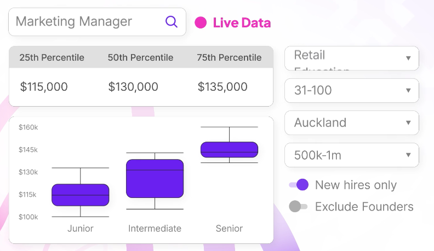Open the Auckland location dropdown
The height and width of the screenshot is (251, 434).
point(351,122)
